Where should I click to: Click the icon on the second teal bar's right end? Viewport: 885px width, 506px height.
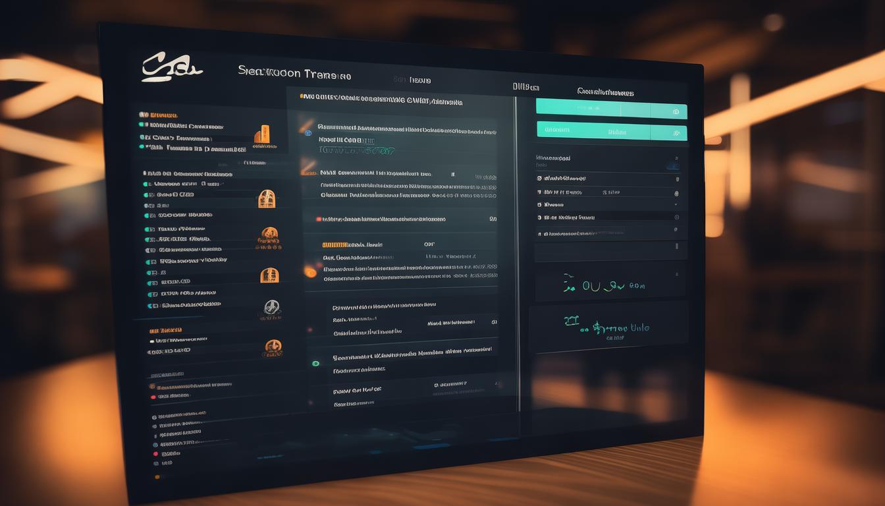point(676,132)
